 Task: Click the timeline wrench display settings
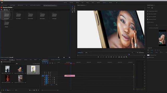tap(52, 63)
